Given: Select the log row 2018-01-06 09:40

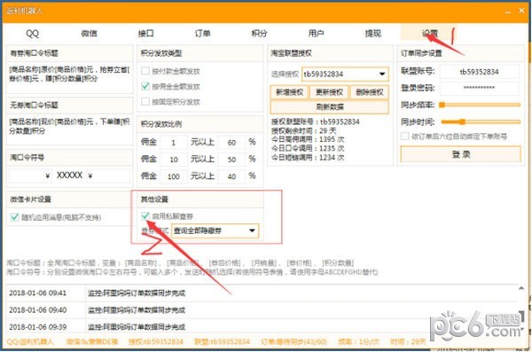Looking at the screenshot, I should point(262,310).
